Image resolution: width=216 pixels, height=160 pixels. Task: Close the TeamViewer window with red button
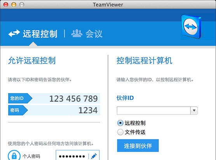6,5
